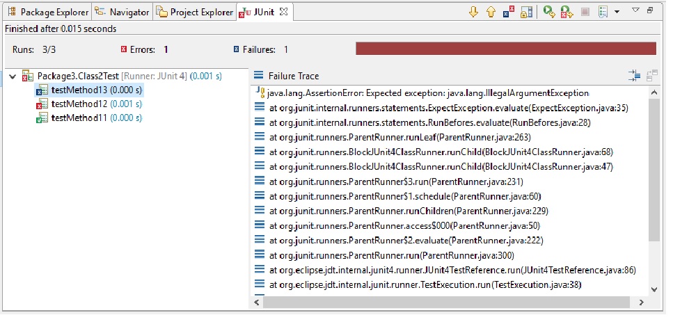Switch to the Navigator tab
Image resolution: width=673 pixels, height=322 pixels.
(123, 12)
